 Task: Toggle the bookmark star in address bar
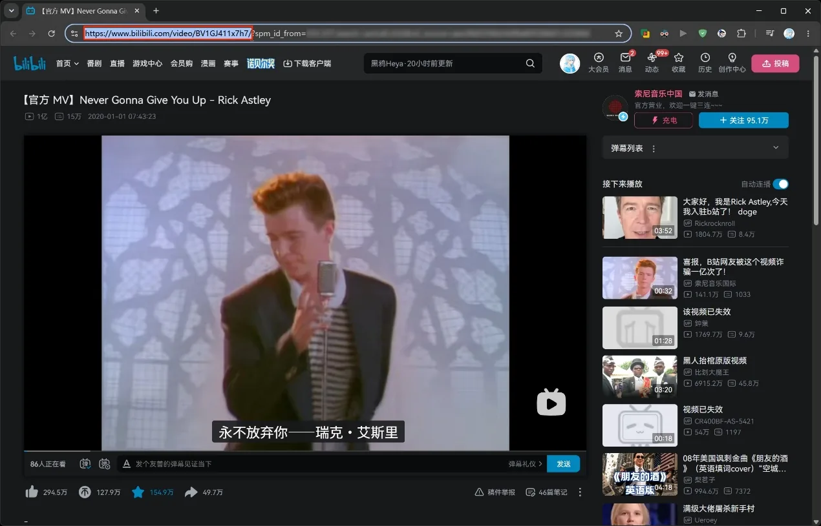click(x=619, y=34)
